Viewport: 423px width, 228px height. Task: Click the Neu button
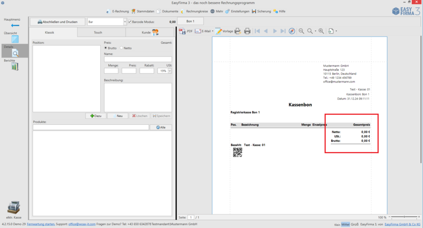click(118, 116)
